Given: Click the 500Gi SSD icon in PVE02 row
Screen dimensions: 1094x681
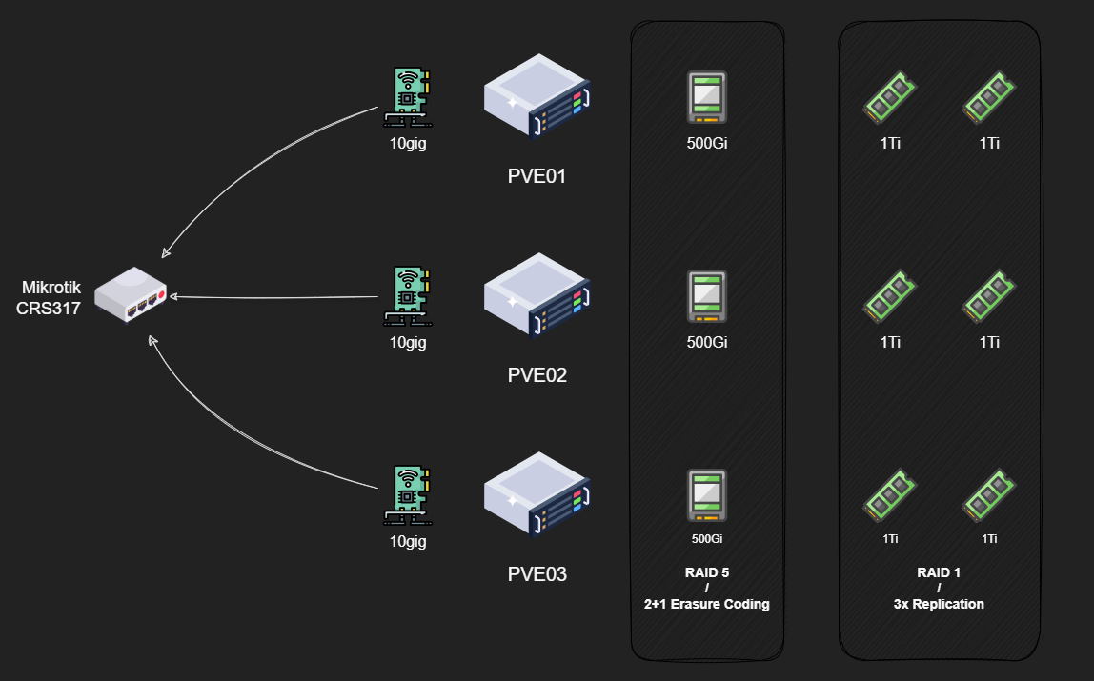Looking at the screenshot, I should pyautogui.click(x=707, y=295).
